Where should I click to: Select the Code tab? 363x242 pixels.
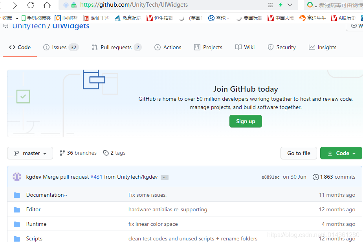click(20, 47)
